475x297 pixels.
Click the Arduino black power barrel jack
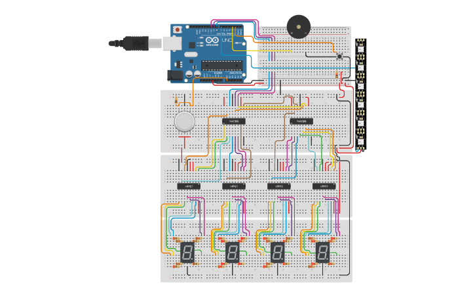[175, 75]
